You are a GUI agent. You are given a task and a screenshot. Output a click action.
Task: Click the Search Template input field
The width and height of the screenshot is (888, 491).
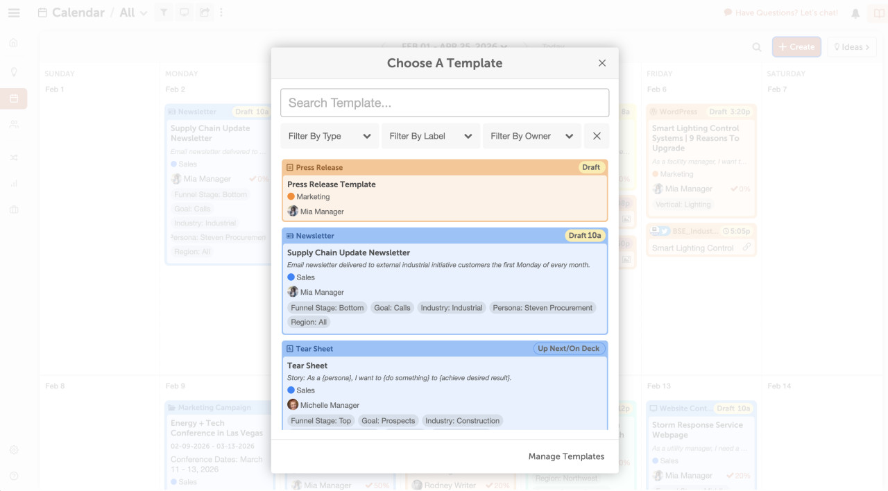click(x=445, y=103)
